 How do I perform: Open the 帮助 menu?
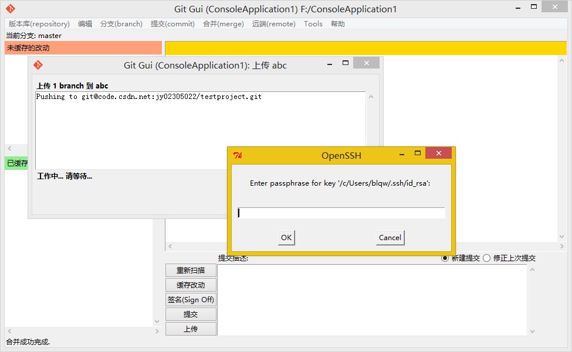click(338, 23)
